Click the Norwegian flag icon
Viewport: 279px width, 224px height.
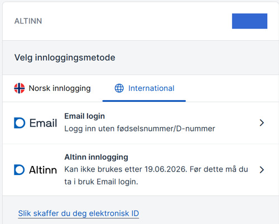[x=20, y=88]
